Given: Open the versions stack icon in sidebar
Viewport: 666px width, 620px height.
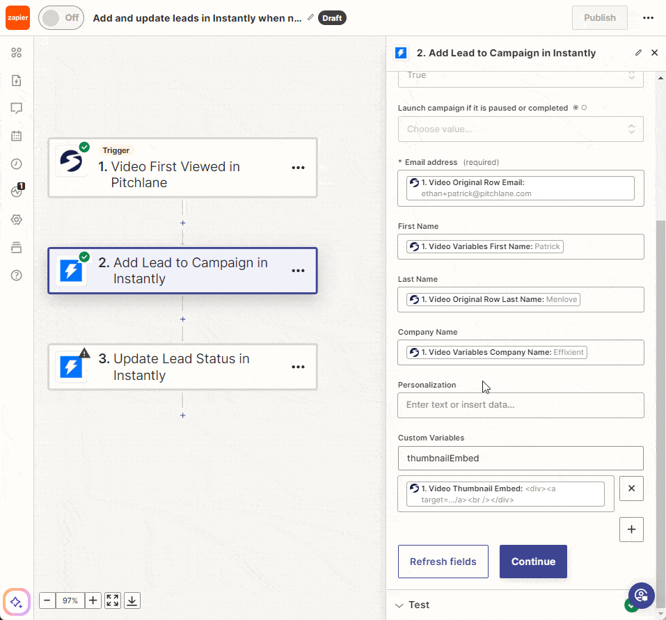Looking at the screenshot, I should tap(17, 248).
